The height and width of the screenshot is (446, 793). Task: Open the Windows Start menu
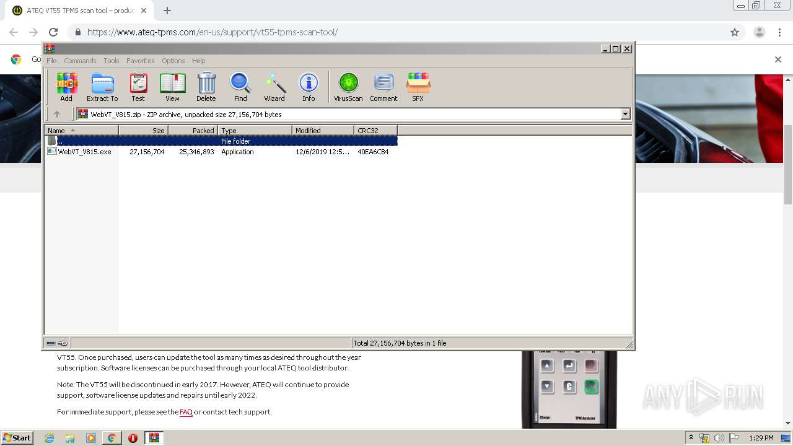[x=17, y=437]
